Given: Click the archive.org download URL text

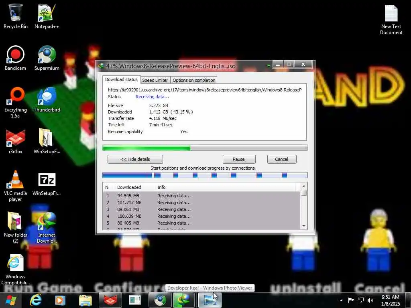Looking at the screenshot, I should point(205,90).
